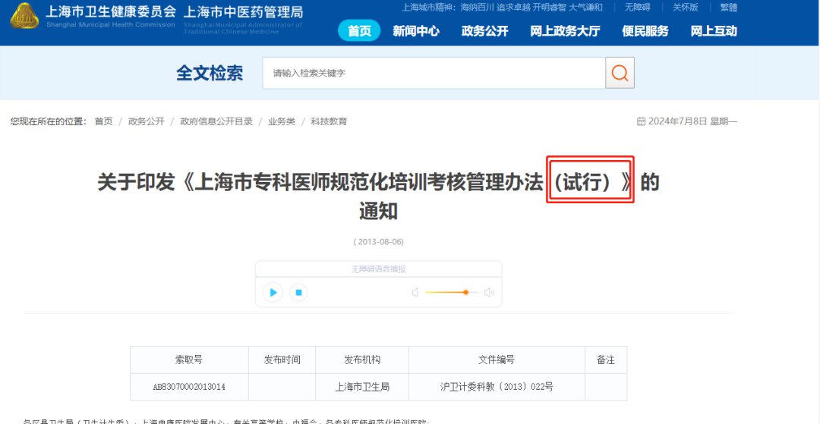Click the muted speaker icon
The width and height of the screenshot is (820, 424).
click(x=415, y=293)
